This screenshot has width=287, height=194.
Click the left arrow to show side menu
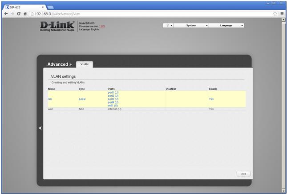(40, 128)
